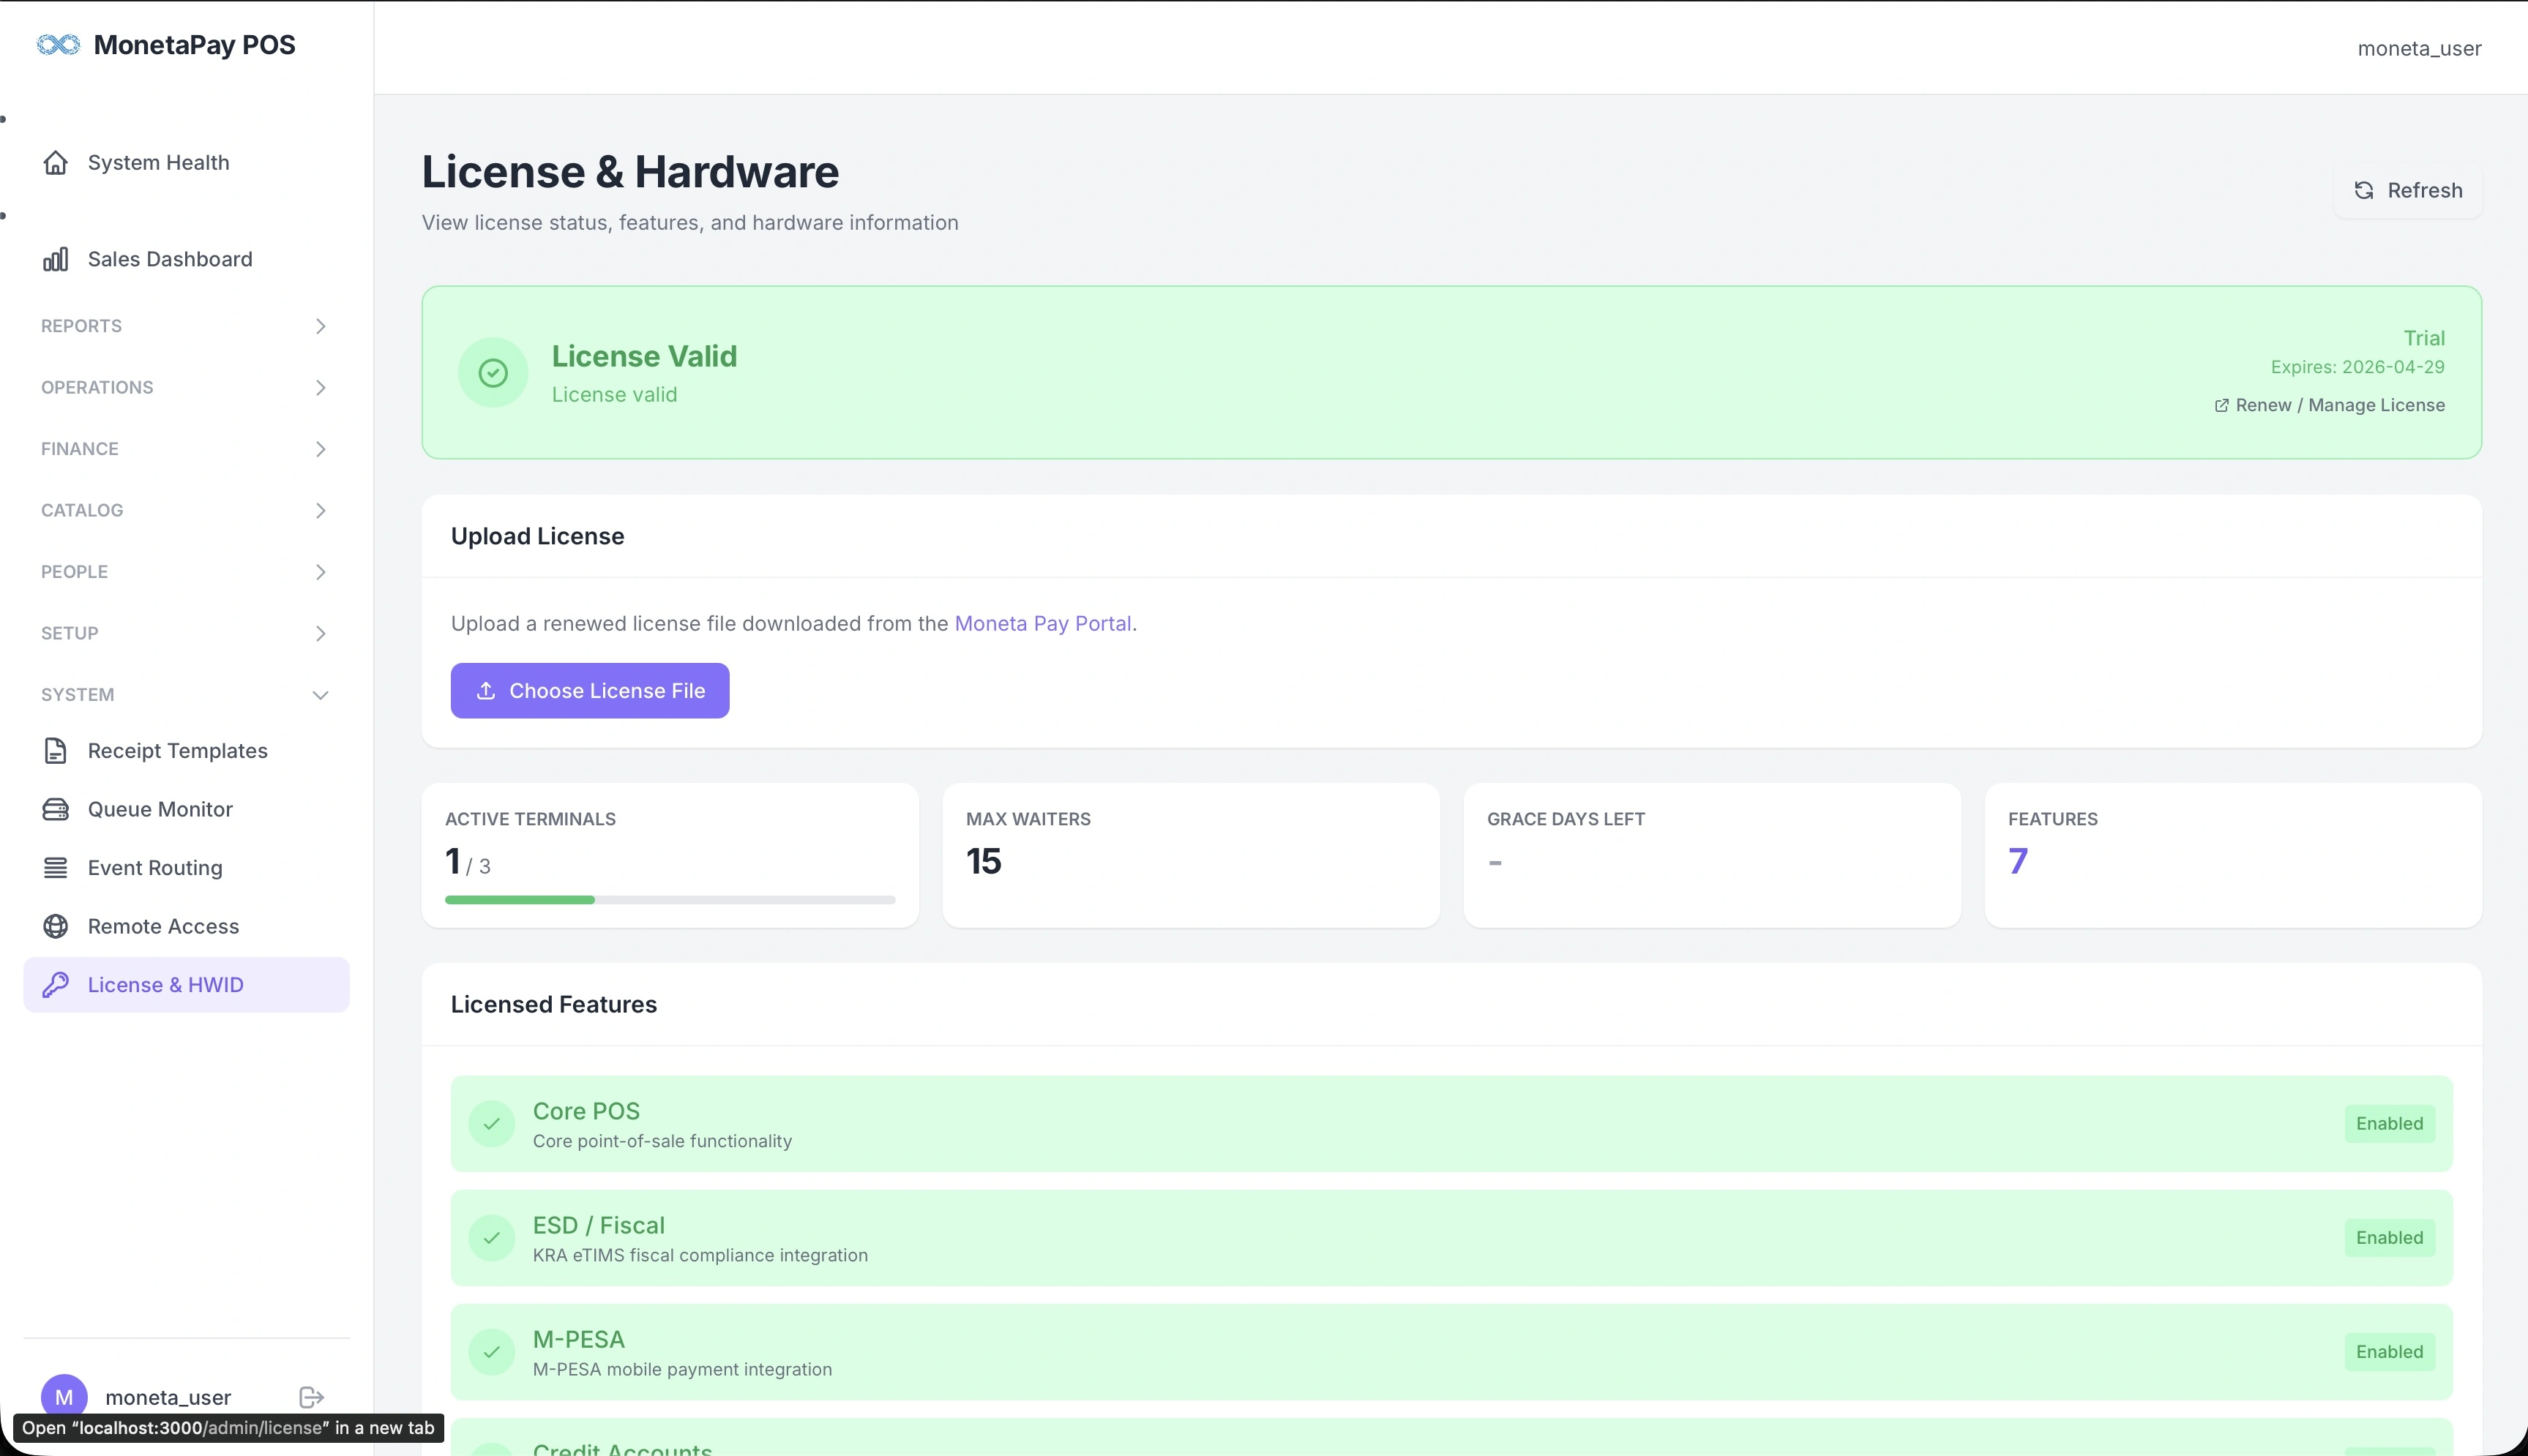Click the Enabled badge for ESD / Fiscal
The width and height of the screenshot is (2528, 1456).
click(x=2389, y=1238)
